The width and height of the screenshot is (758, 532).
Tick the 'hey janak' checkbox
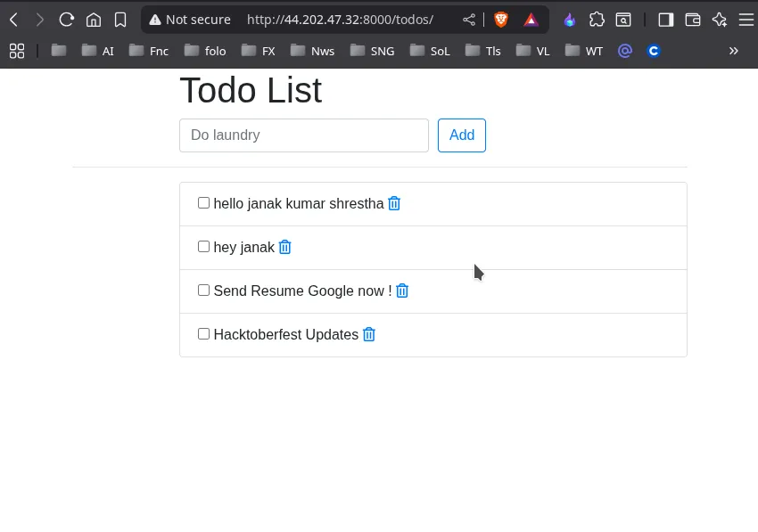click(x=203, y=247)
